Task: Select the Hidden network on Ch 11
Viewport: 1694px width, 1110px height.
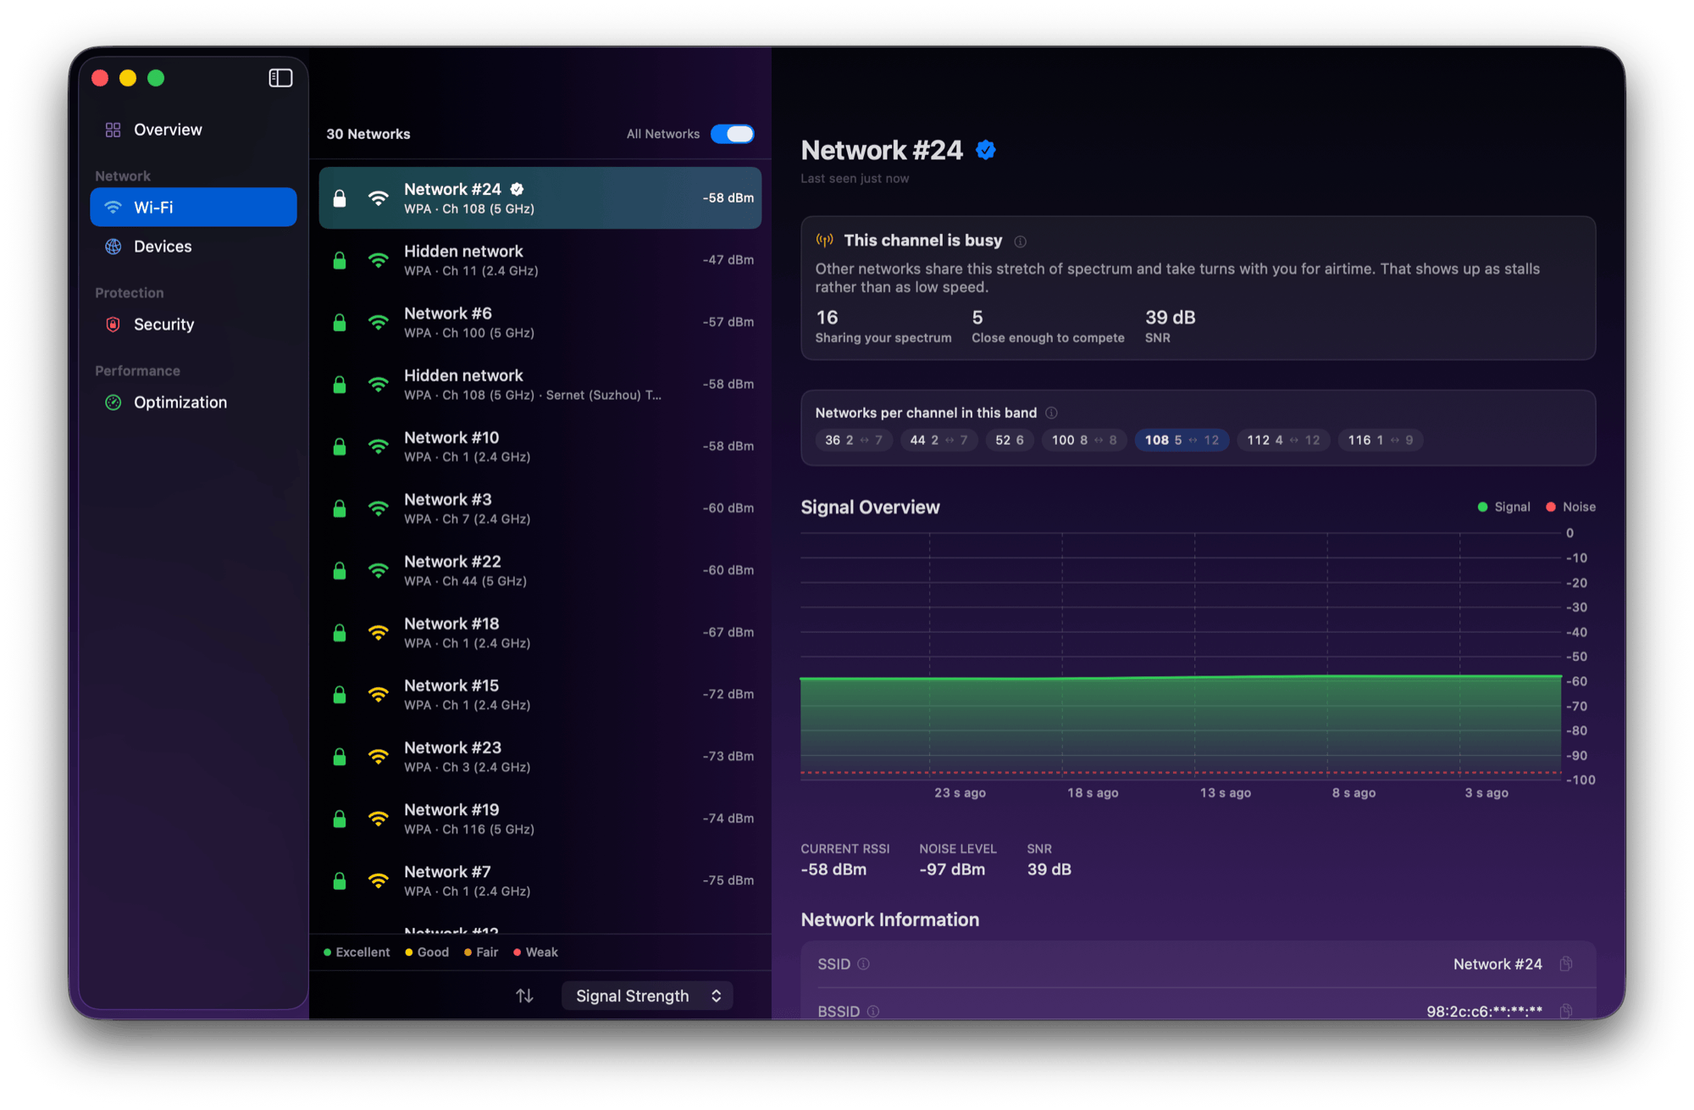Action: tap(540, 260)
